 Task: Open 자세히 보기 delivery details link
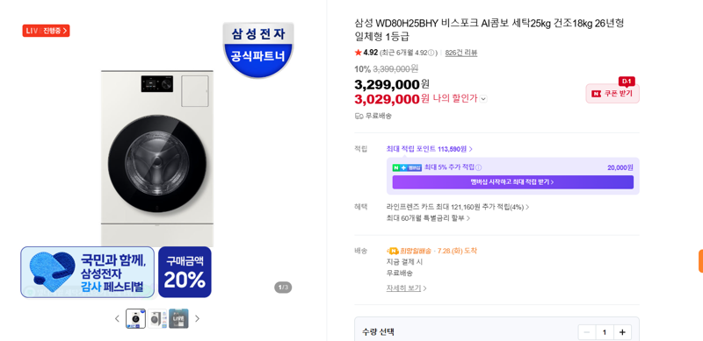[406, 288]
